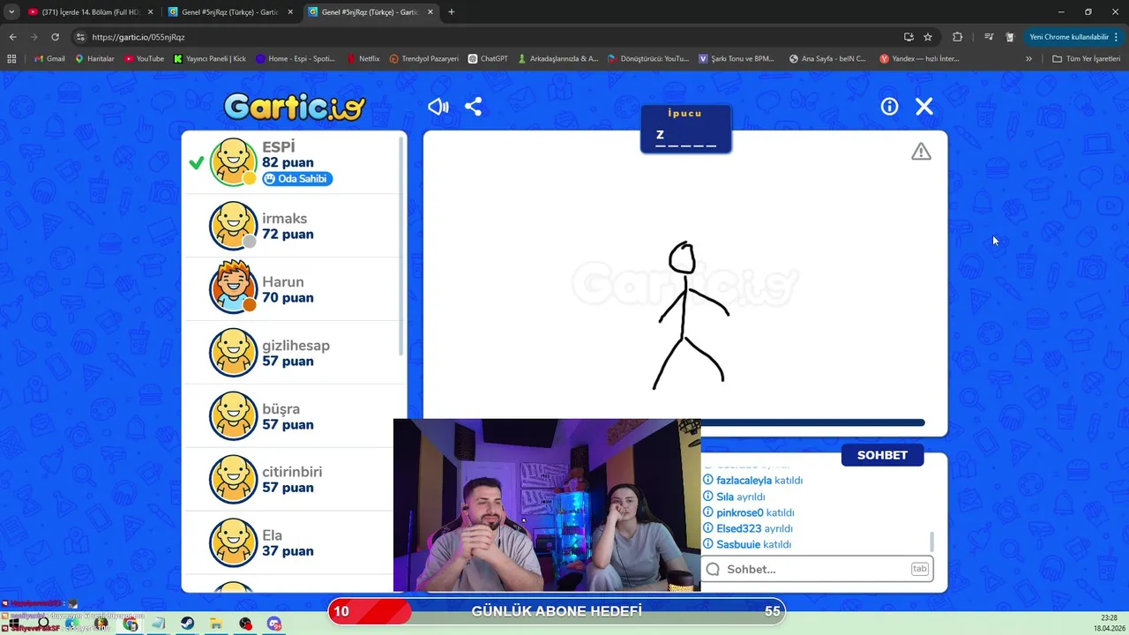Viewport: 1129px width, 635px height.
Task: Open Windows Start menu
Action: [x=14, y=624]
